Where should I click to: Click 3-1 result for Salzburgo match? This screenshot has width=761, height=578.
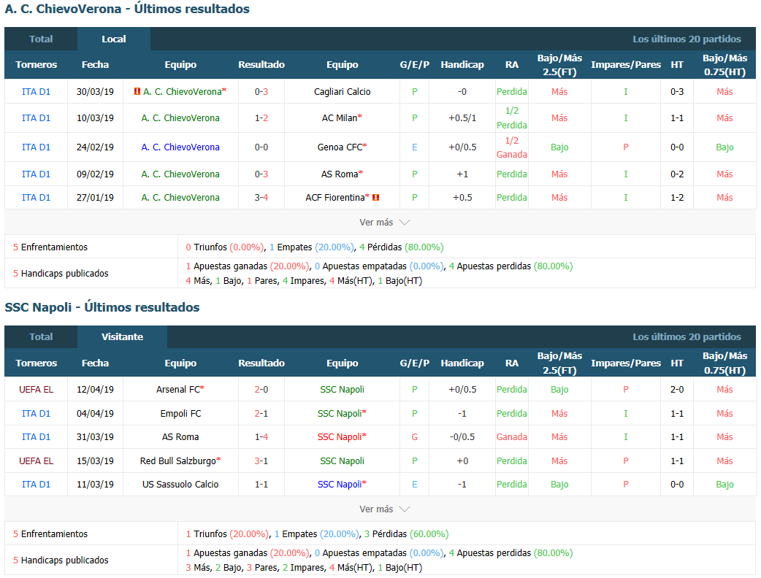(x=261, y=461)
